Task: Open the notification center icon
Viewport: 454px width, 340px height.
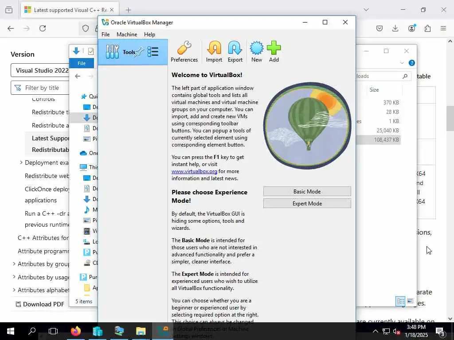Action: pos(440,331)
